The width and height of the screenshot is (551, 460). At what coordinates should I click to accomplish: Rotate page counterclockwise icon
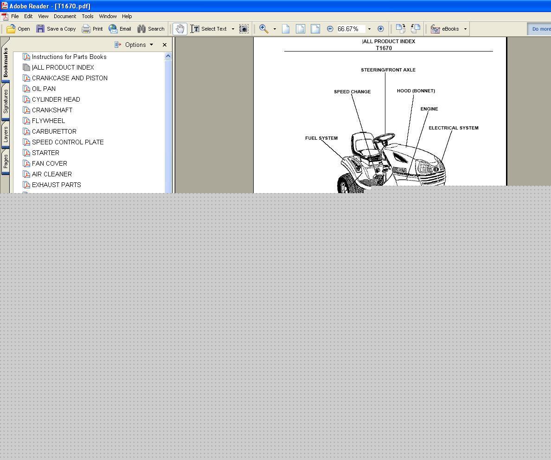pos(416,29)
